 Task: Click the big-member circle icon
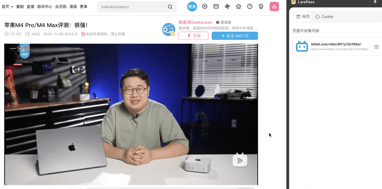(x=205, y=6)
